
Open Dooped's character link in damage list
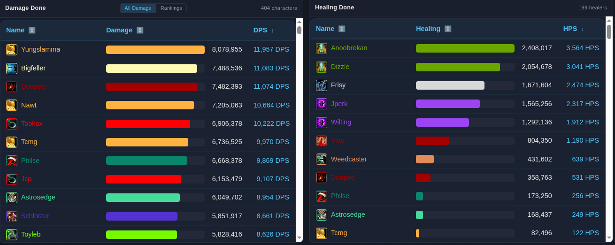pyautogui.click(x=33, y=86)
